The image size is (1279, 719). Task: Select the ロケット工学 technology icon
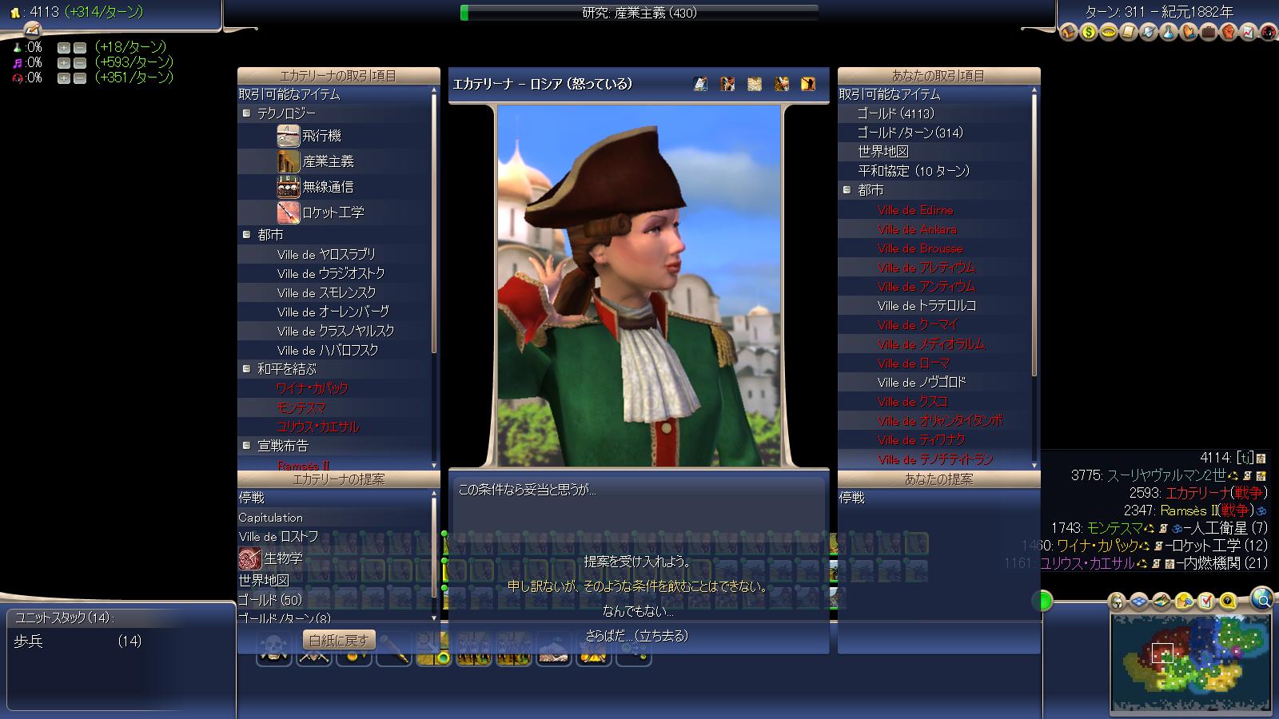click(289, 213)
